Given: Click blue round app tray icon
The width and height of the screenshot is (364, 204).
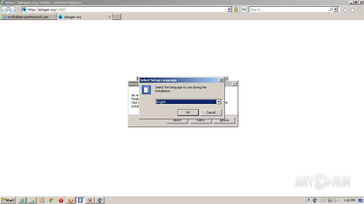Looking at the screenshot, I should 315,200.
